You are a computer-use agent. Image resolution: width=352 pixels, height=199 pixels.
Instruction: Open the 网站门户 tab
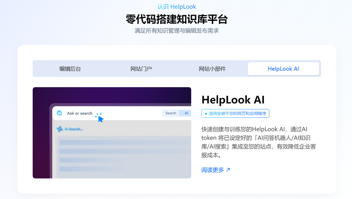pyautogui.click(x=141, y=69)
